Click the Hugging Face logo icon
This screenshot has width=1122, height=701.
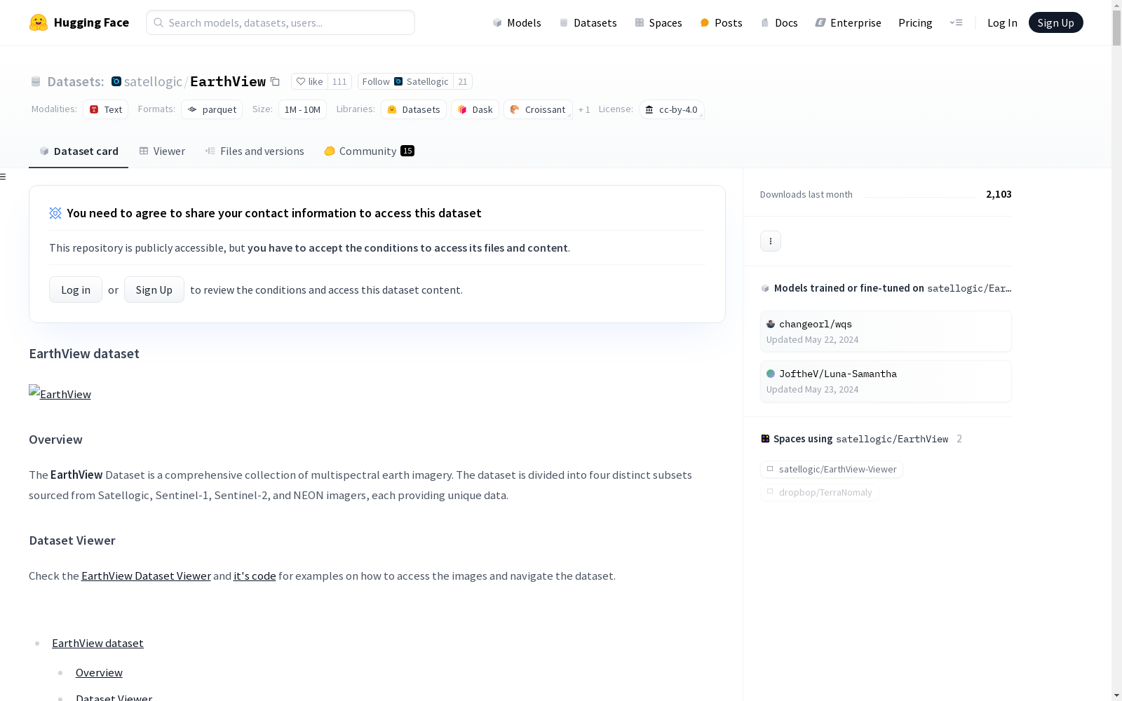pos(39,22)
